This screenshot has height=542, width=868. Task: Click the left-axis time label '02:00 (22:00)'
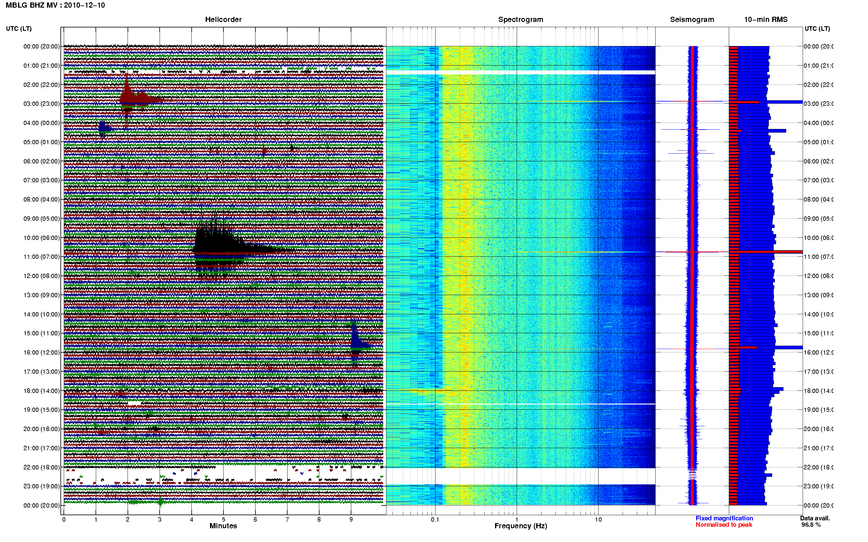[x=42, y=85]
